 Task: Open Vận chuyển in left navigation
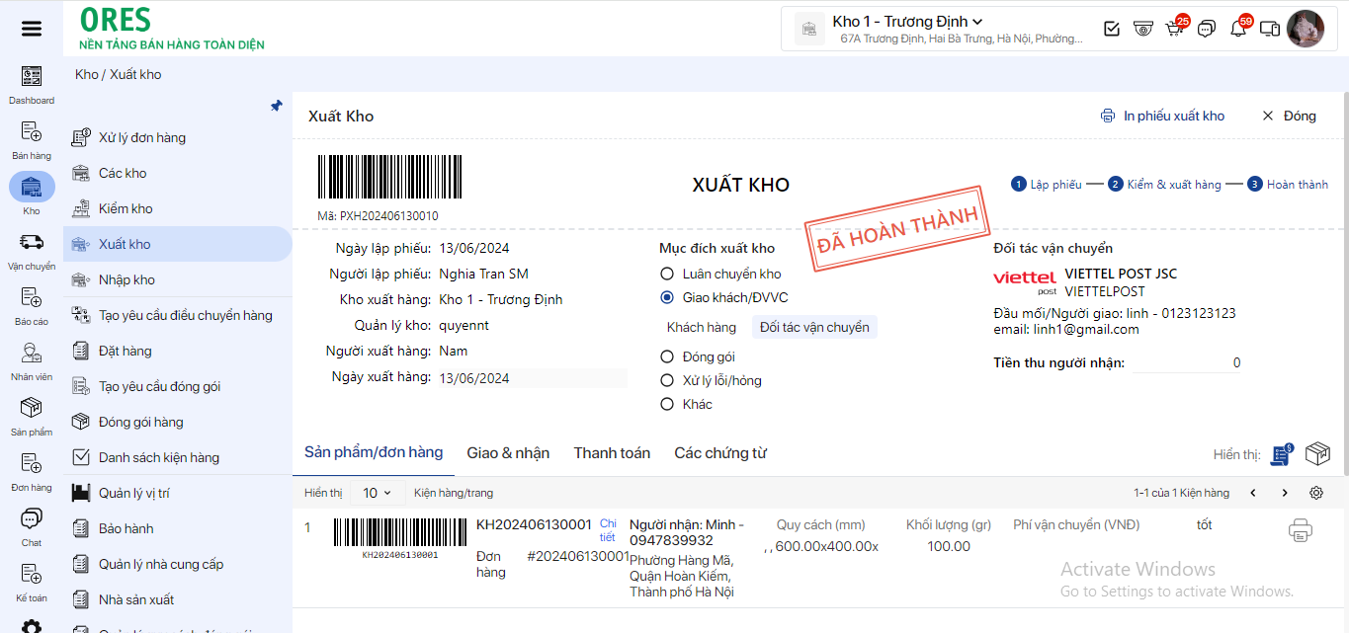32,251
